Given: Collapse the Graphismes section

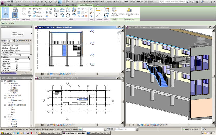Looking at the screenshot, I should click(28, 57).
